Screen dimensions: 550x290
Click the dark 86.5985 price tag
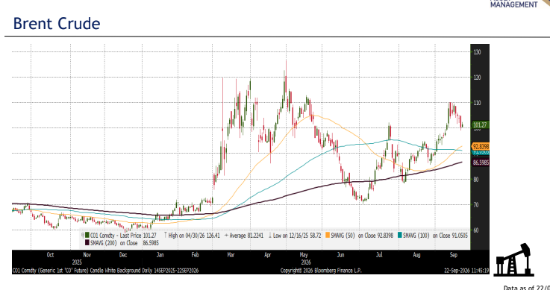(x=480, y=163)
